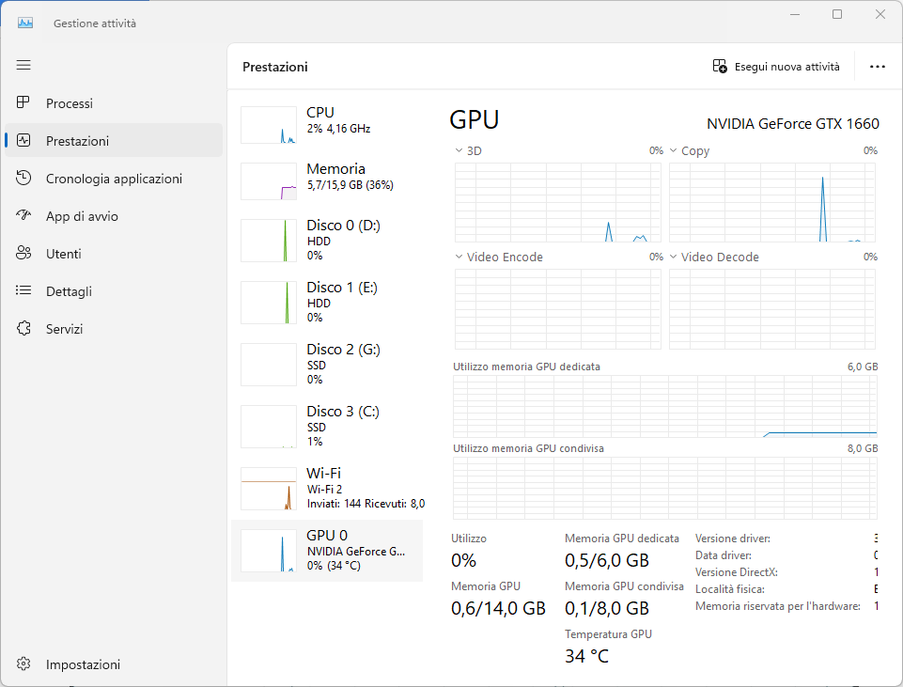Select the CPU performance entry
Screen dimensions: 903x687
(327, 120)
